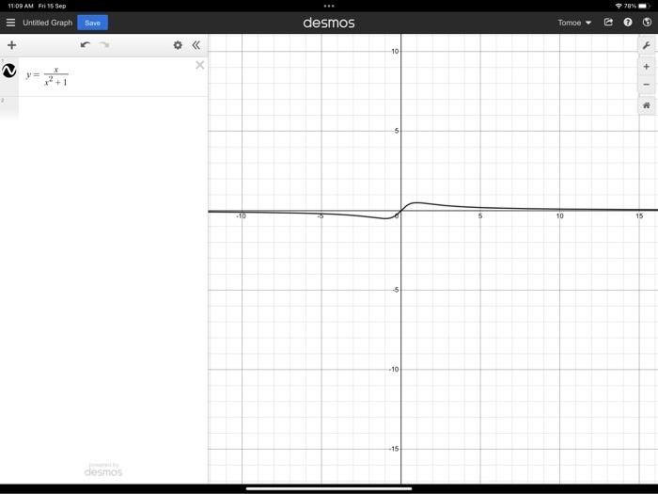
Task: Open graph settings wrench
Action: (x=647, y=45)
